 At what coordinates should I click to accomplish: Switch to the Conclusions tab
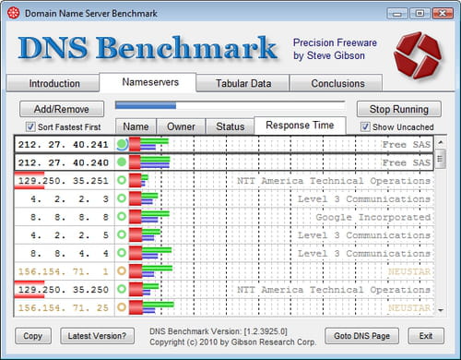[337, 83]
